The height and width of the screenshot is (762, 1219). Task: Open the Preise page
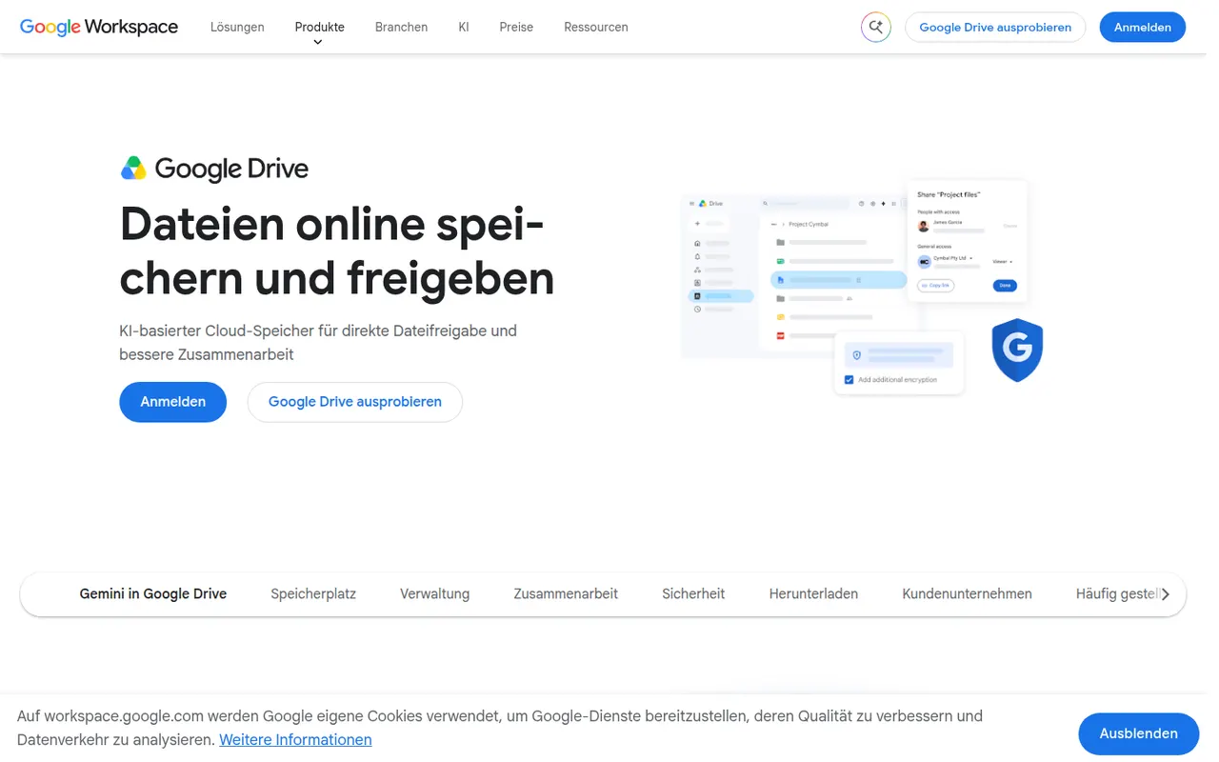tap(516, 28)
